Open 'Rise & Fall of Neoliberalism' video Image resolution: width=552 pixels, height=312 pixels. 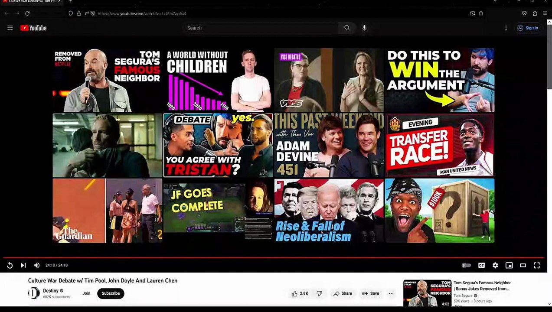[x=329, y=211]
